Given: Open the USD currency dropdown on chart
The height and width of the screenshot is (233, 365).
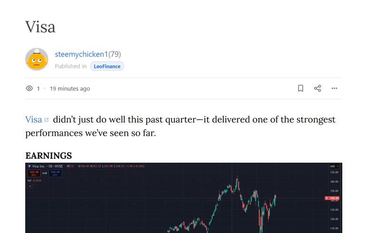Looking at the screenshot, I should [334, 166].
